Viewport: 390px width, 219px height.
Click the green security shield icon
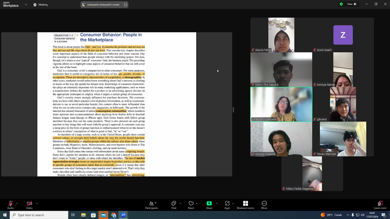[341, 4]
